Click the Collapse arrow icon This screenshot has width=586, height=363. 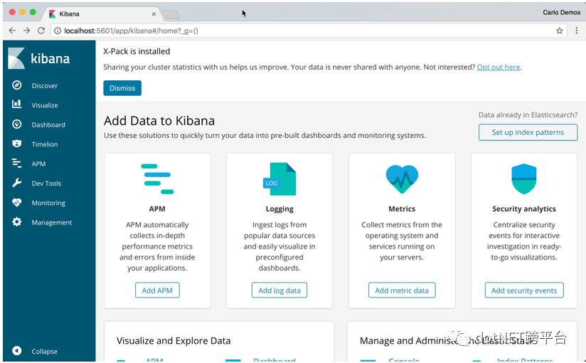coord(16,351)
